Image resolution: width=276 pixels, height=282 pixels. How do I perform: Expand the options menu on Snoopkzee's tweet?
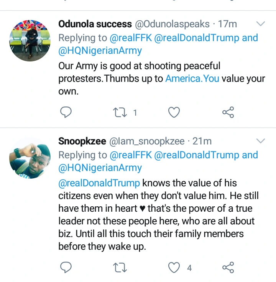pyautogui.click(x=261, y=141)
